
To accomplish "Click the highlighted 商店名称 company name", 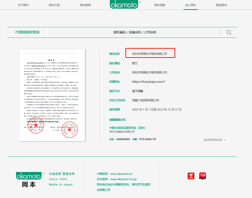I will click(x=150, y=54).
